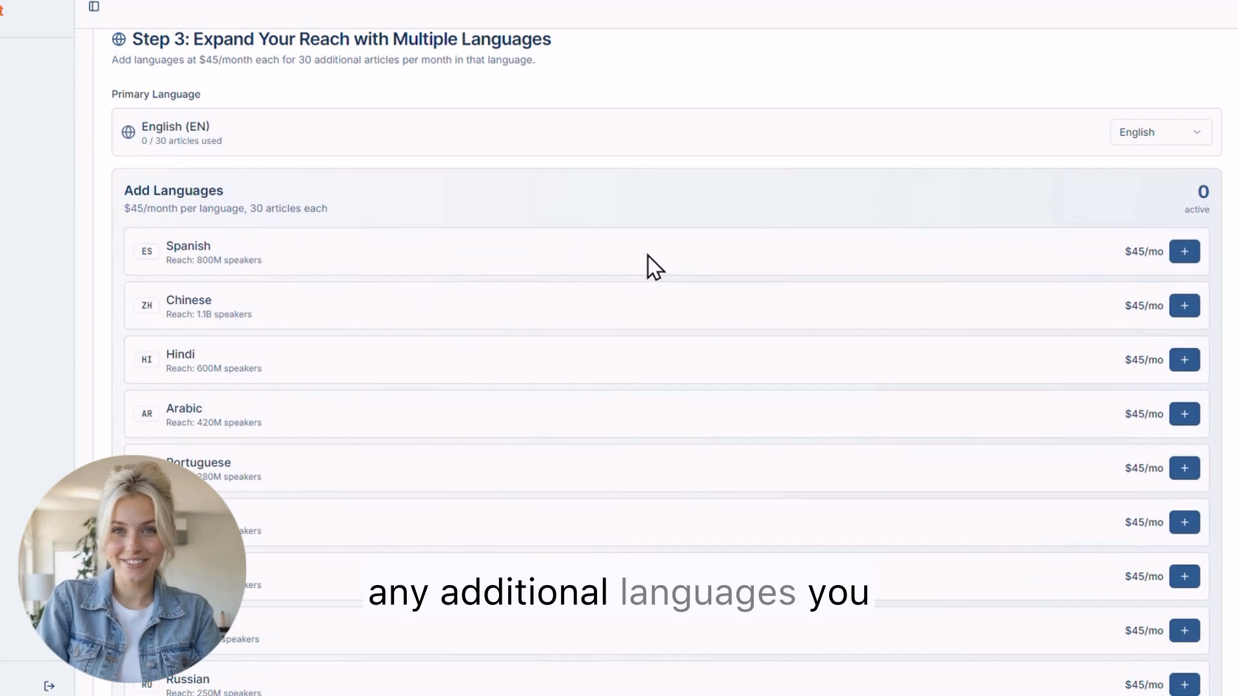This screenshot has width=1238, height=696.
Task: Add Portuguese language with plus button
Action: 1184,468
